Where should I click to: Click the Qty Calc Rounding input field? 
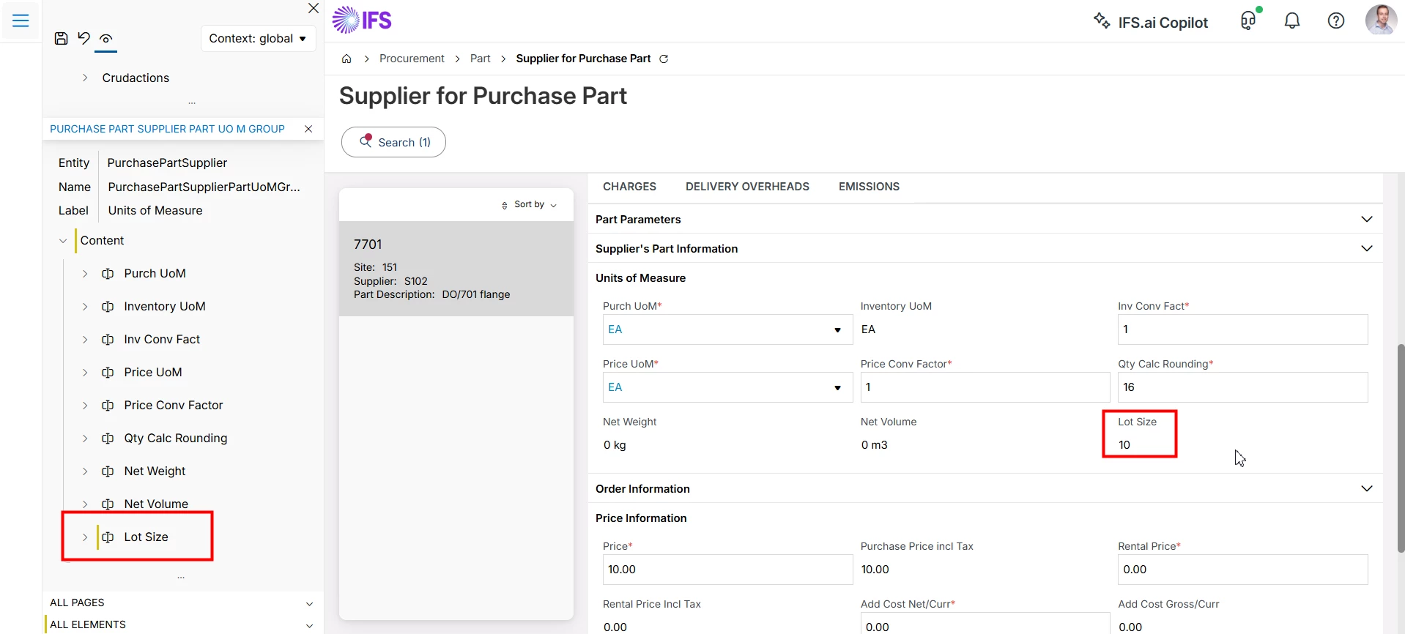[1242, 387]
